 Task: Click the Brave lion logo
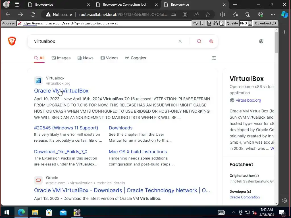click(12, 41)
